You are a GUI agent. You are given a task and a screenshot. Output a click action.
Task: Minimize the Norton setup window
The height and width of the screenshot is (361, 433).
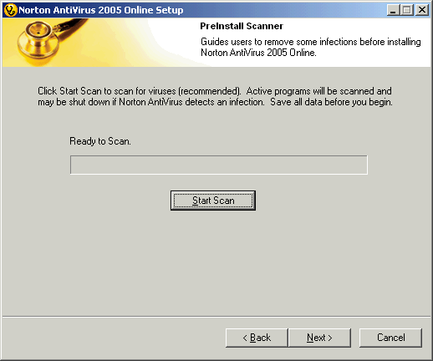point(393,10)
